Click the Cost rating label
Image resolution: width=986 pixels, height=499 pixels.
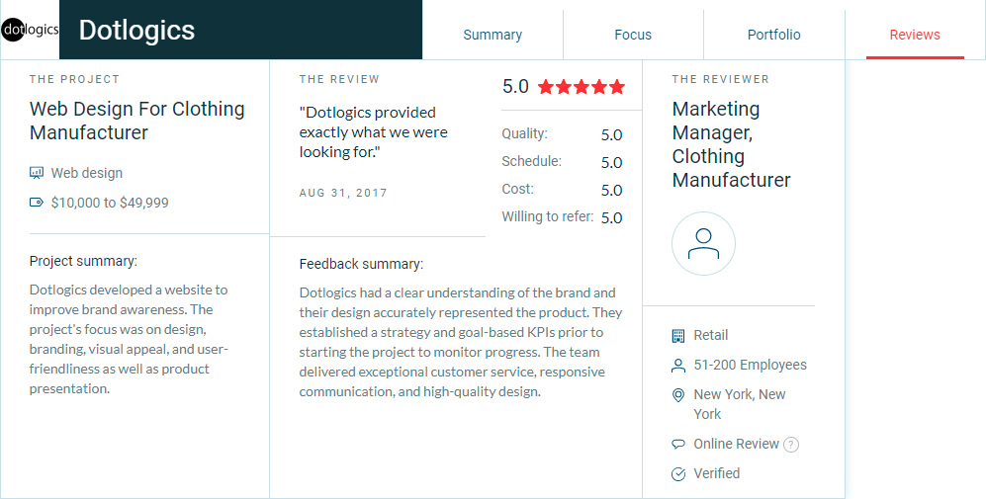[x=517, y=189]
